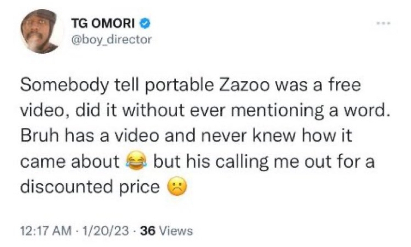Click the blue verified badge

pos(146,23)
